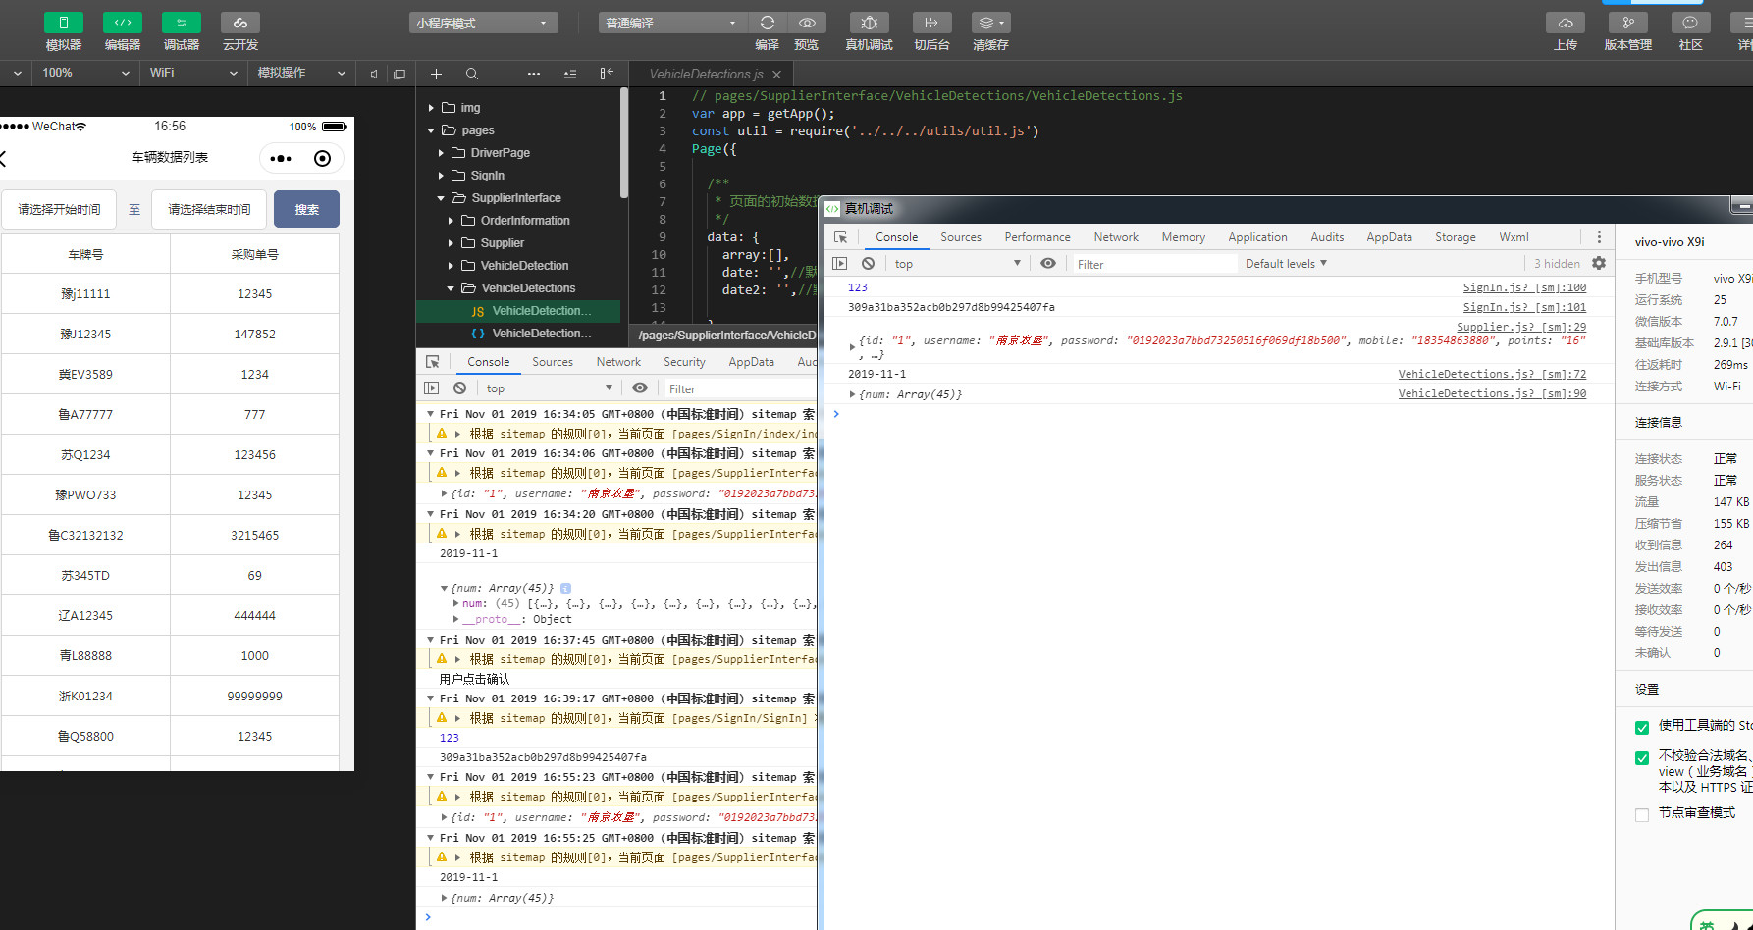Click inspect element icon in lower console
The image size is (1753, 930).
pos(433,362)
